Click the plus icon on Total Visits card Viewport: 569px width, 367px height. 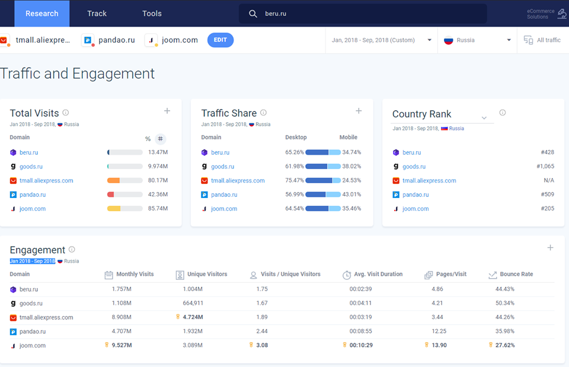click(x=167, y=111)
